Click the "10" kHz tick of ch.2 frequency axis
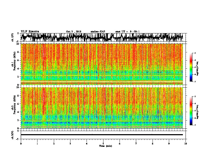Image resolution: width=209 pixels, height=161 pixels. [x=18, y=87]
